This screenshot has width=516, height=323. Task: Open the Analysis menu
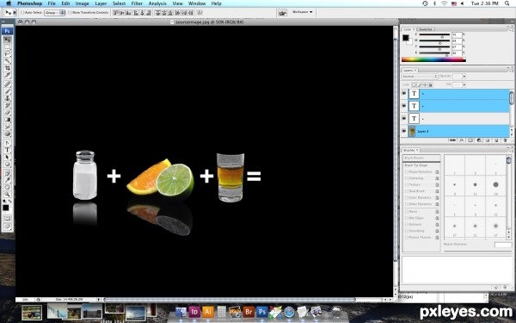point(157,3)
